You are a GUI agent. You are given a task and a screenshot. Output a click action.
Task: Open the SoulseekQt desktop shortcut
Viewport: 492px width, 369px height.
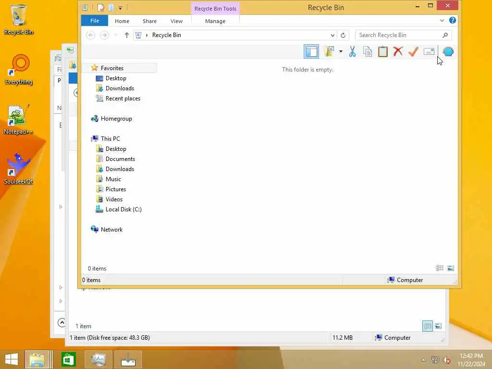tap(18, 169)
